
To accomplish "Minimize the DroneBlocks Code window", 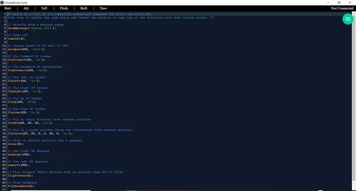I will 328,3.
